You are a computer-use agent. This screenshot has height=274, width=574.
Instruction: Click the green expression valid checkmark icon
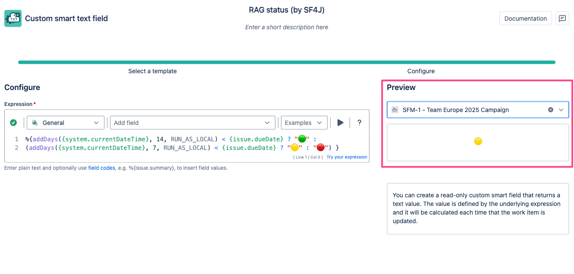tap(13, 123)
